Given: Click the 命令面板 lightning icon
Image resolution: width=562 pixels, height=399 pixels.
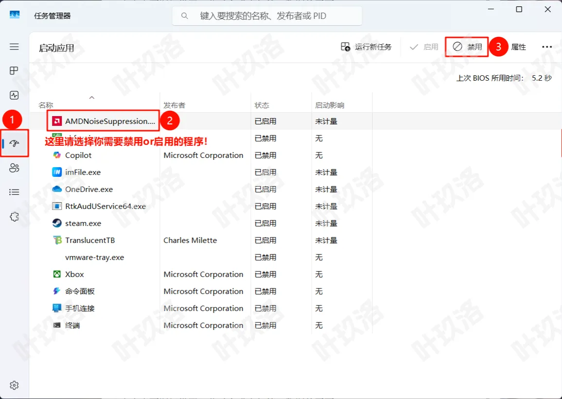Looking at the screenshot, I should (56, 291).
